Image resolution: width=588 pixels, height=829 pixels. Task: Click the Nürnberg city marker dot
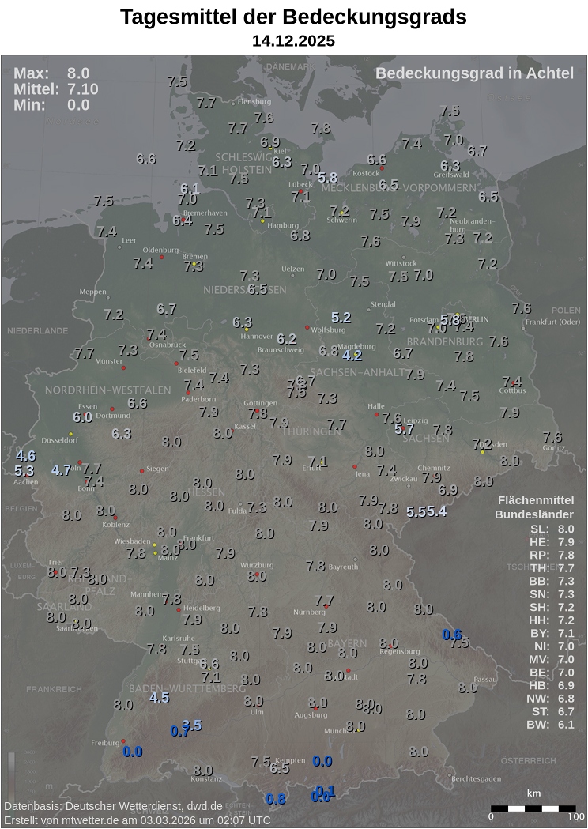(326, 606)
